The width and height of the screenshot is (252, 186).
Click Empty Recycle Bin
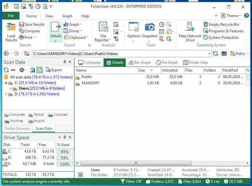[x=221, y=24]
